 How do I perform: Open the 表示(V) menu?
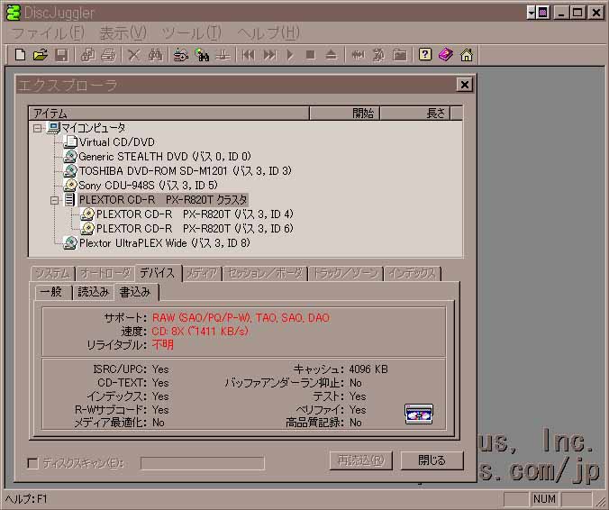coord(123,33)
